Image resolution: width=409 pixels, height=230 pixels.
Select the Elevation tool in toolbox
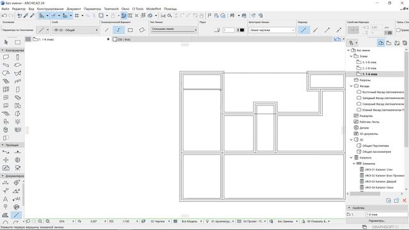(17, 152)
